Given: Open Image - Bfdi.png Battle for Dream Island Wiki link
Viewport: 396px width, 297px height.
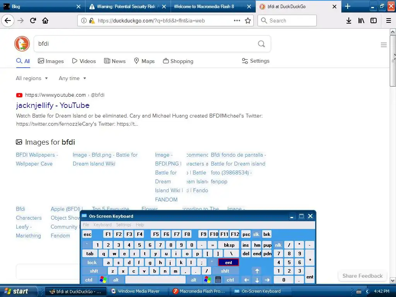Looking at the screenshot, I should pos(105,159).
